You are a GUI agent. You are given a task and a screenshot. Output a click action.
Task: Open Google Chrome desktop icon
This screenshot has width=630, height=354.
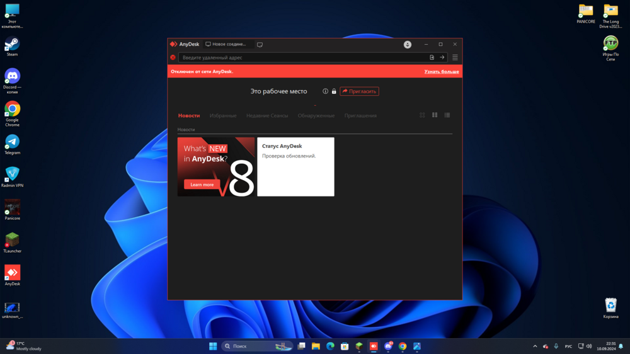12,114
